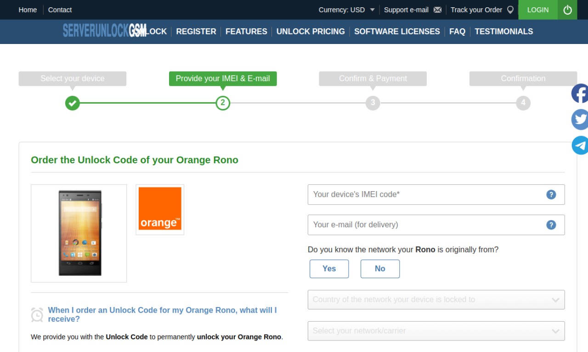Click the step 2 circle indicator

coord(223,103)
